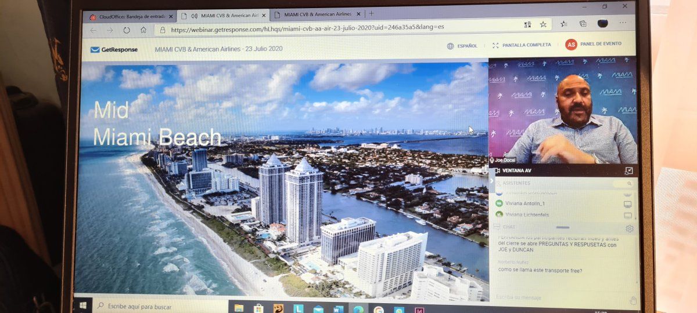Click the GetResponse logo
The image size is (697, 313).
(114, 49)
